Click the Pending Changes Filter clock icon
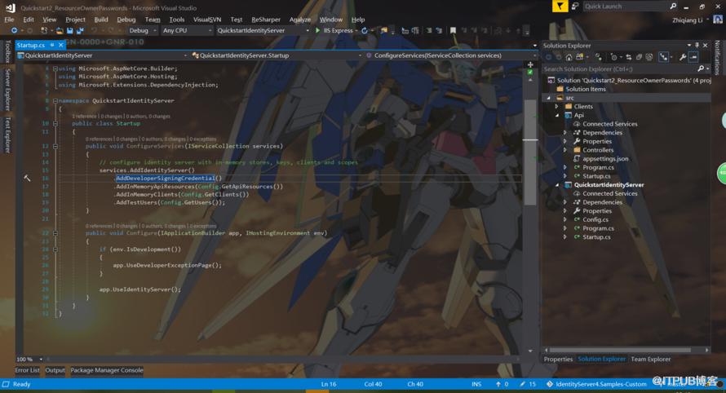The image size is (726, 393). 614,57
